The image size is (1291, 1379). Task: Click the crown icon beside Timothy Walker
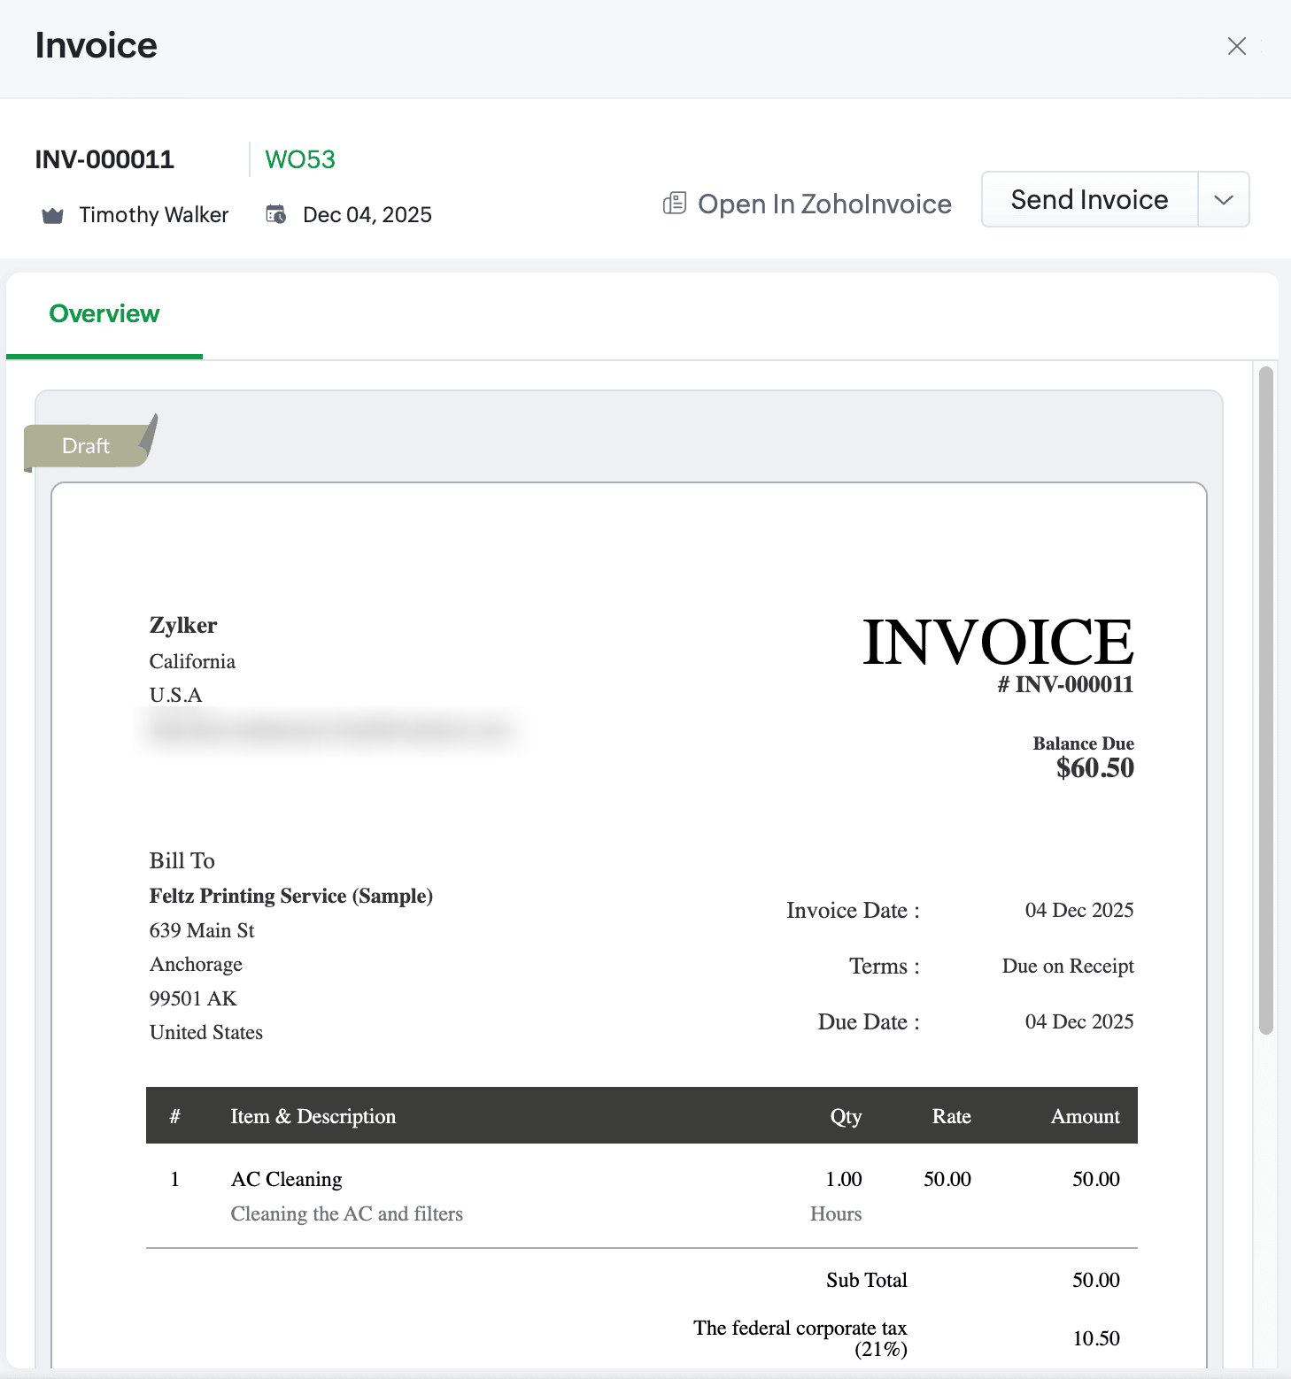click(x=53, y=215)
